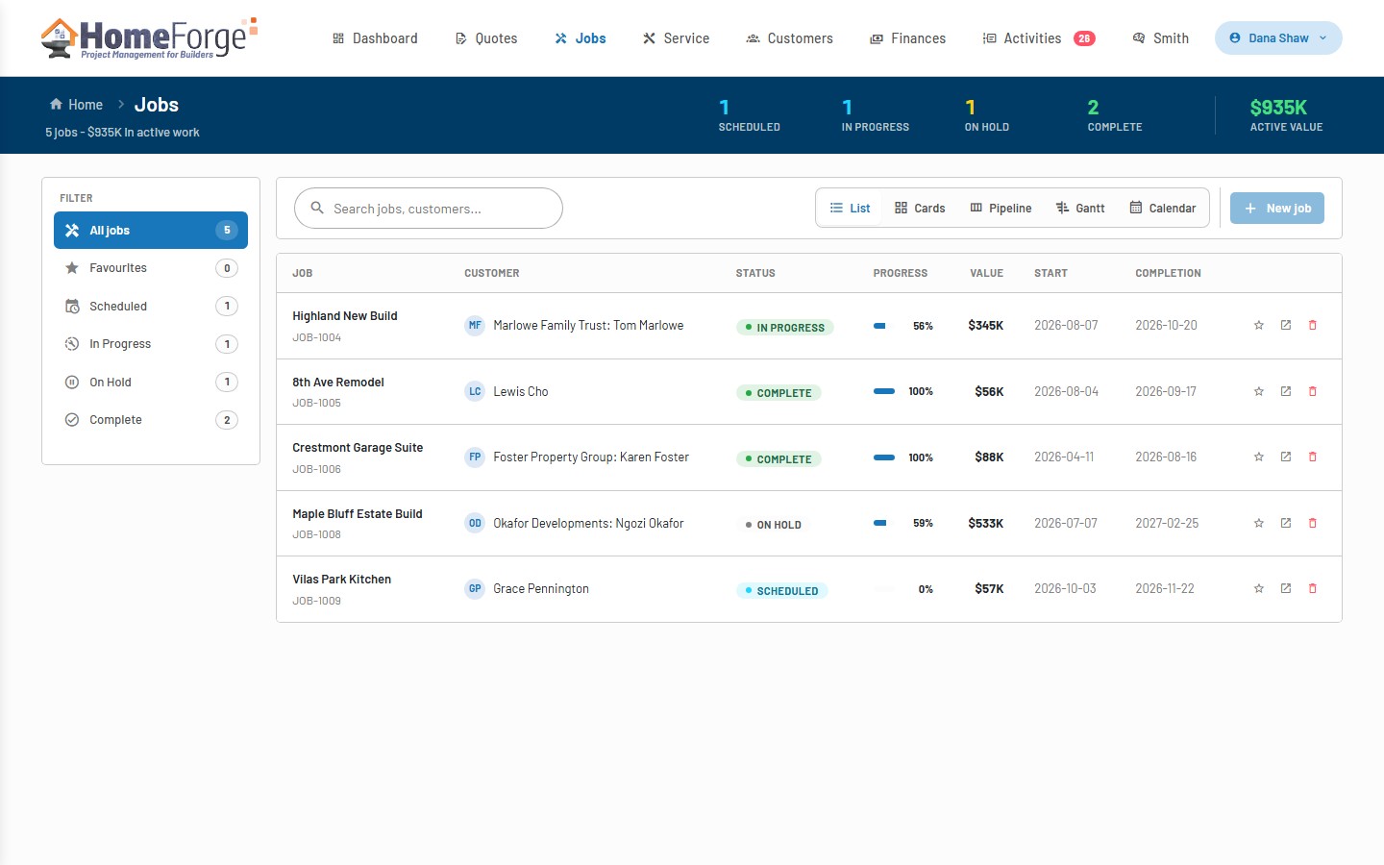This screenshot has height=865, width=1384.
Task: Delete the Highland New Build job
Action: pos(1313,325)
